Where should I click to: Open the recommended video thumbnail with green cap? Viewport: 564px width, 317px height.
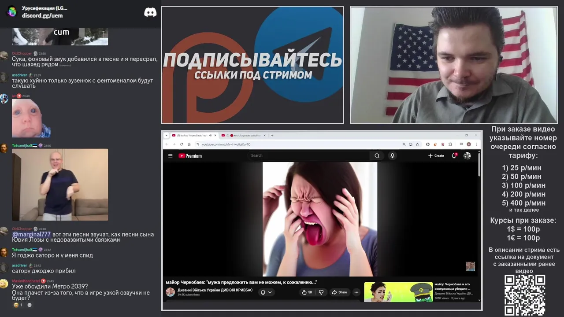(398, 292)
